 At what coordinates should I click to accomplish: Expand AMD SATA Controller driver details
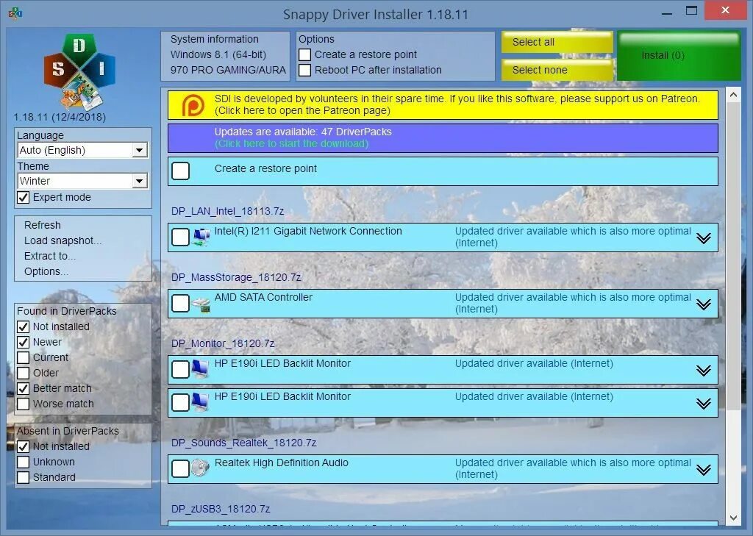coord(704,304)
